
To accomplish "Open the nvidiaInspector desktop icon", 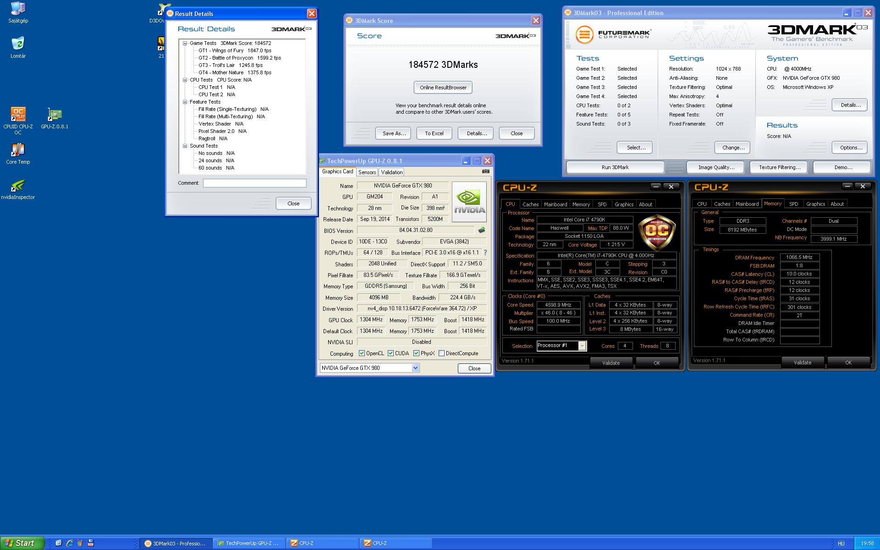I will point(18,187).
